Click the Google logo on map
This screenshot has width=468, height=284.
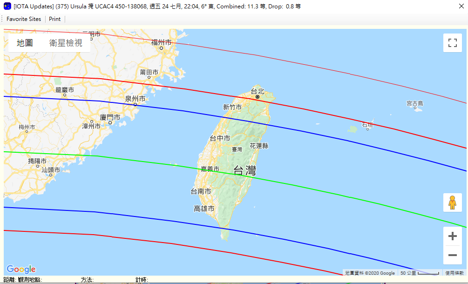coord(21,269)
